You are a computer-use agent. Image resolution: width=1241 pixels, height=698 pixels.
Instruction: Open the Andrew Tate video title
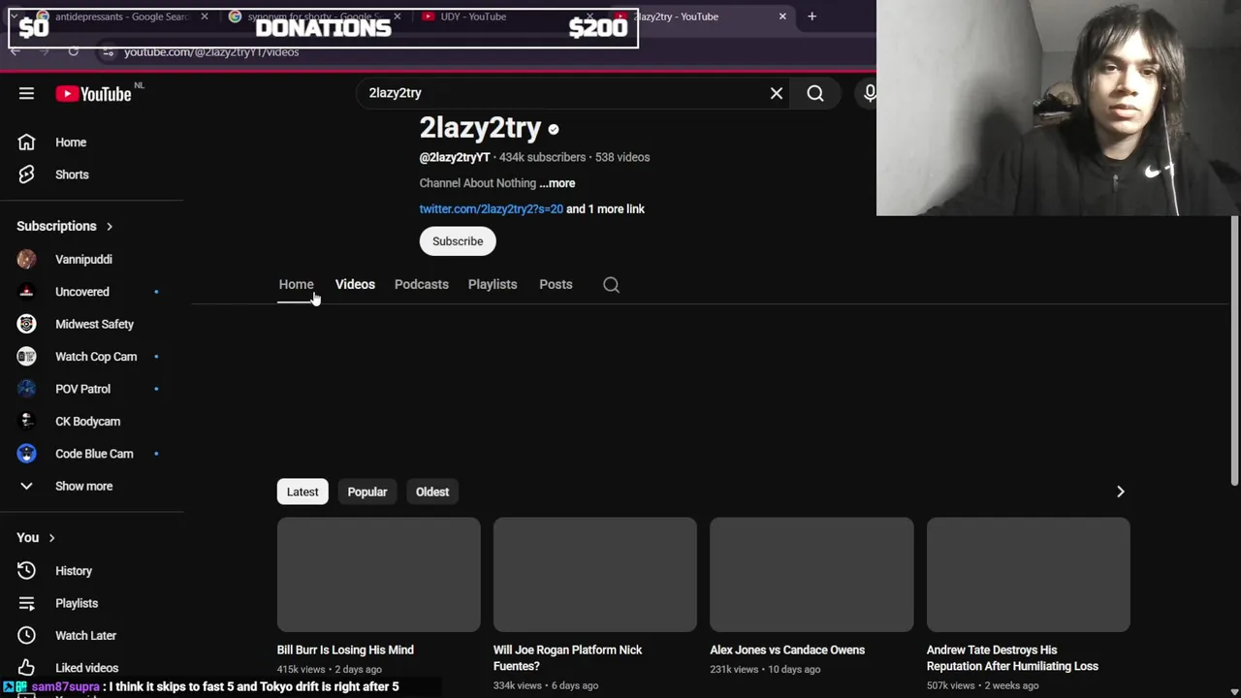[1012, 658]
